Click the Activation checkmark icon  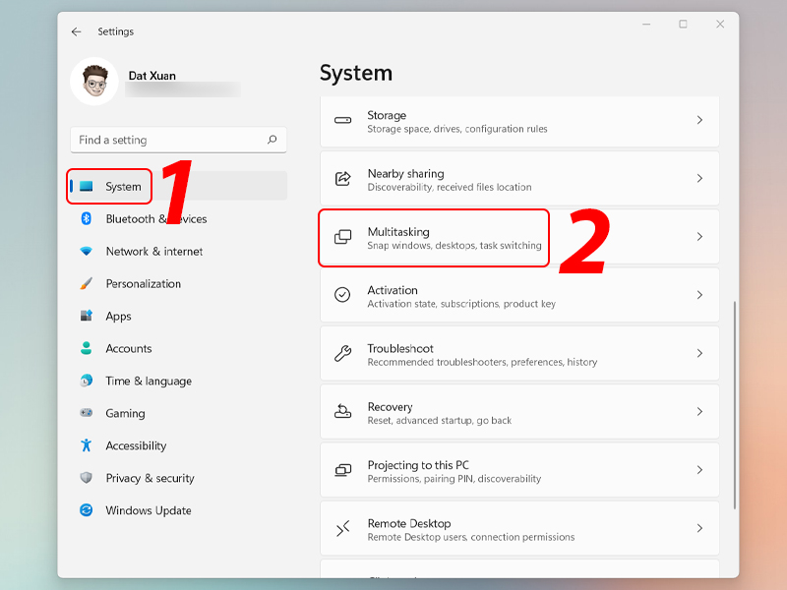(342, 294)
